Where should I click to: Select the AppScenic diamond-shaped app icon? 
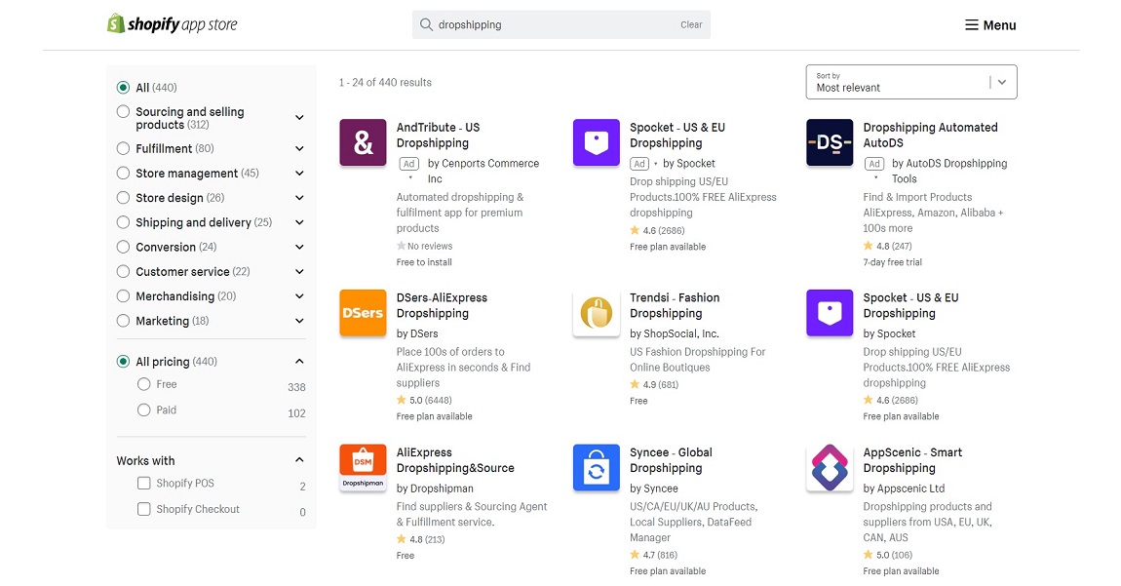point(829,467)
